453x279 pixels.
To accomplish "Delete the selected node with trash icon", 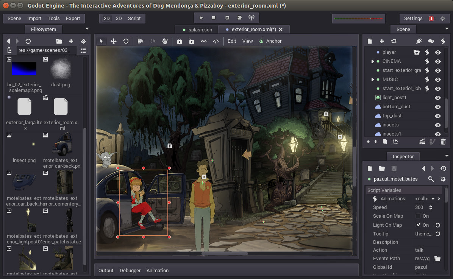I will tap(443, 141).
